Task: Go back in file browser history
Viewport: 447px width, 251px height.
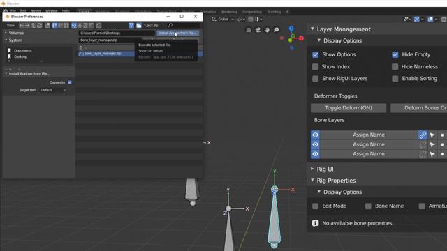Action: click(x=22, y=26)
